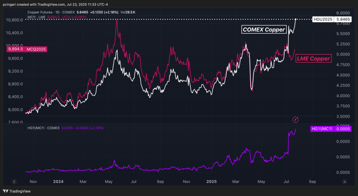Image resolution: width=358 pixels, height=196 pixels.
Task: Click the +0.1250 (+2.18%) change value in top legend
Action: [x=104, y=12]
